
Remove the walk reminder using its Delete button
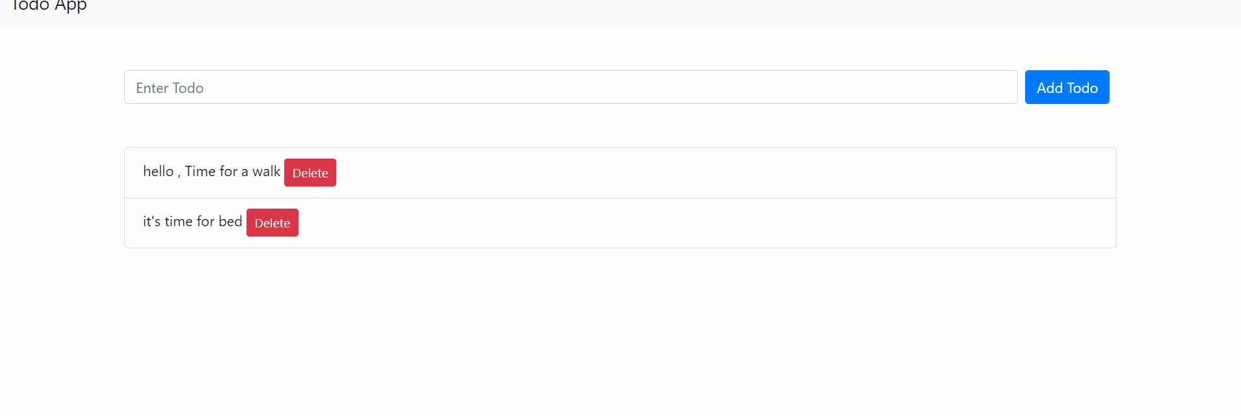click(x=310, y=172)
